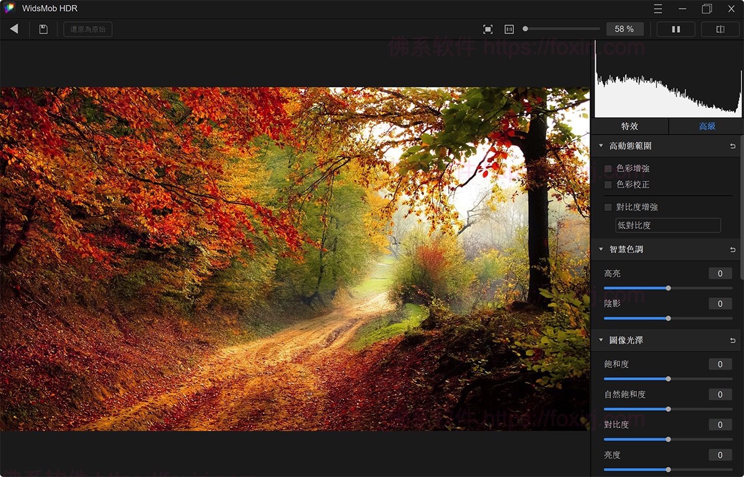Click the reset icon beside 智慧色調
Viewport: 744px width, 477px height.
(x=732, y=250)
